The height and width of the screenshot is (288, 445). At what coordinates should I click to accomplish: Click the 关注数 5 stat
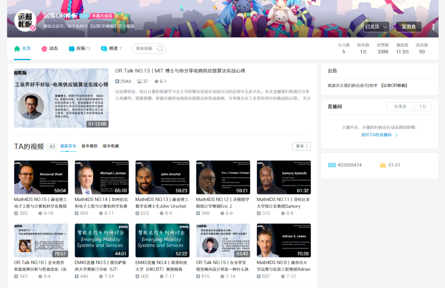(x=344, y=49)
